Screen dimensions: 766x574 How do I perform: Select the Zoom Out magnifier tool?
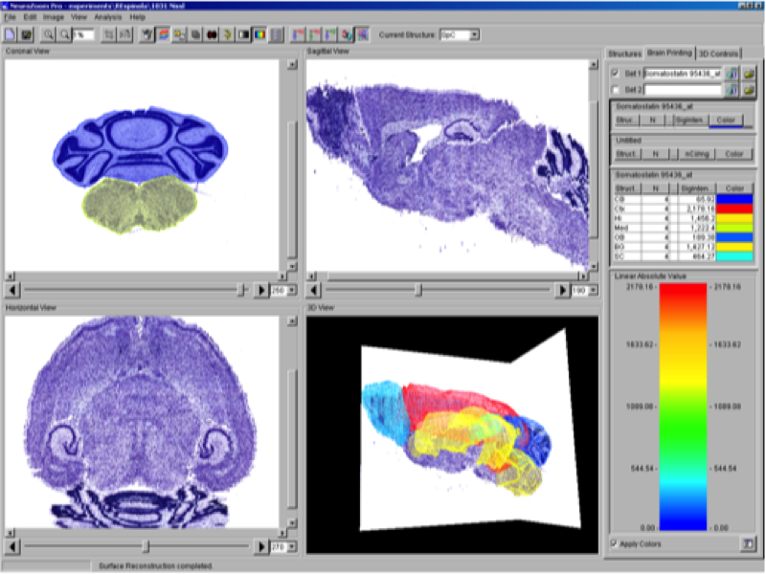[64, 34]
